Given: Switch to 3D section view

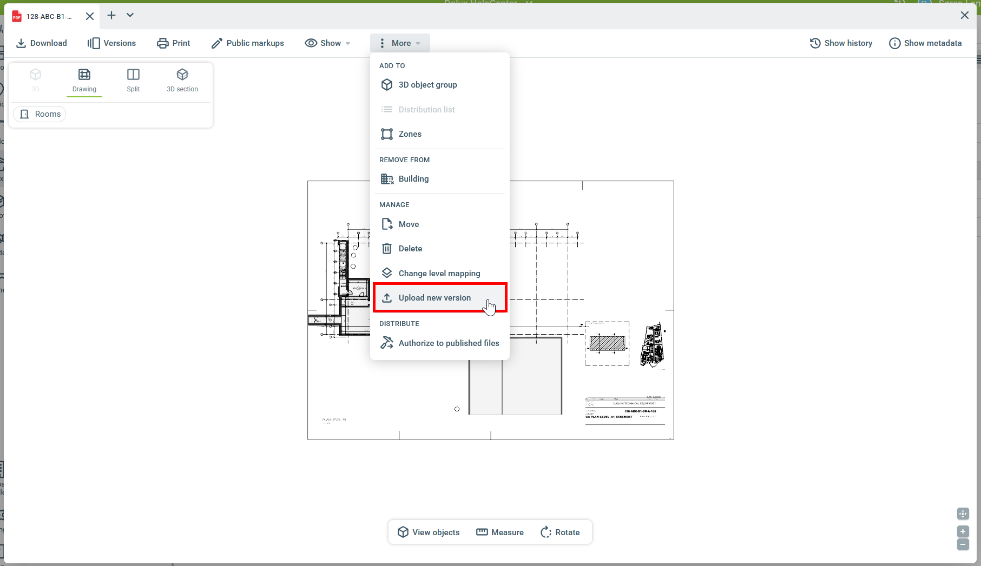Looking at the screenshot, I should pyautogui.click(x=182, y=80).
